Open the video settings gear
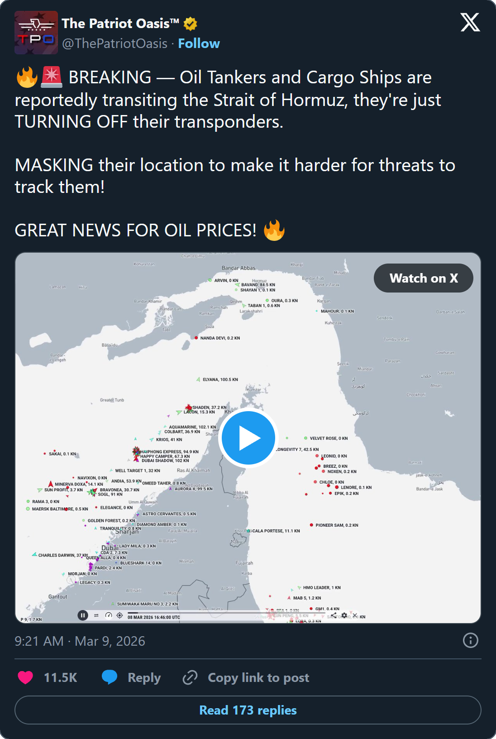The image size is (496, 739). point(344,615)
